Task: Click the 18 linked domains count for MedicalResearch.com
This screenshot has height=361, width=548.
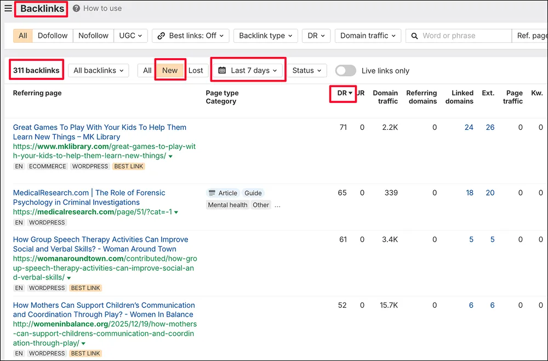Action: point(470,192)
